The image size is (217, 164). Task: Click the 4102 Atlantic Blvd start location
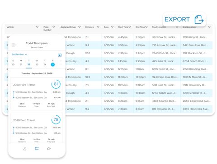click(164, 101)
